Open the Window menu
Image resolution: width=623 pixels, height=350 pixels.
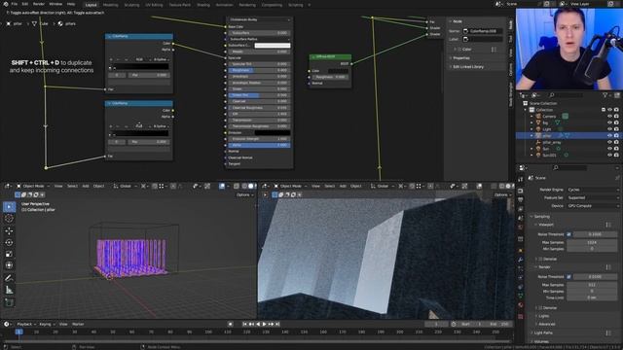(x=55, y=4)
